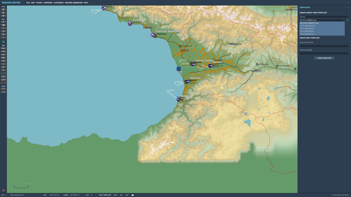
Task: Expand the DFLT dropdown in status bar
Action: coord(4,195)
